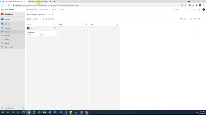The image size is (206, 115).
Task: Open Project settings
Action: coord(9,108)
